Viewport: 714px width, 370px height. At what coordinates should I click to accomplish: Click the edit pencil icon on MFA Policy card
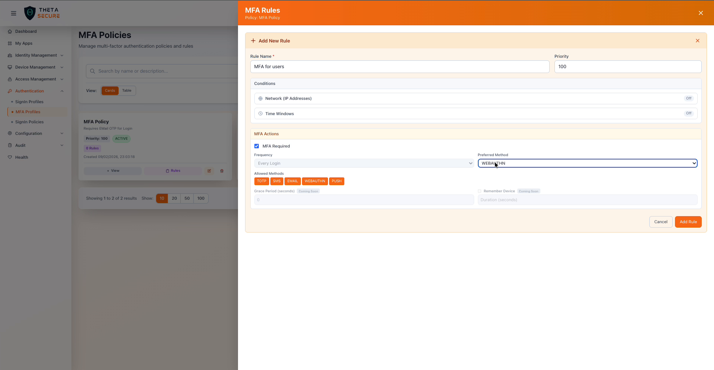pos(209,170)
